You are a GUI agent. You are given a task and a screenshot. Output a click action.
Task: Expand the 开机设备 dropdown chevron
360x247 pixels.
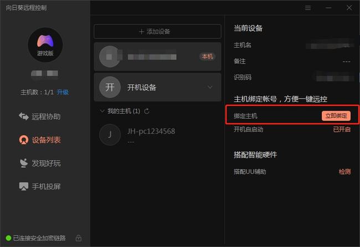(210, 88)
